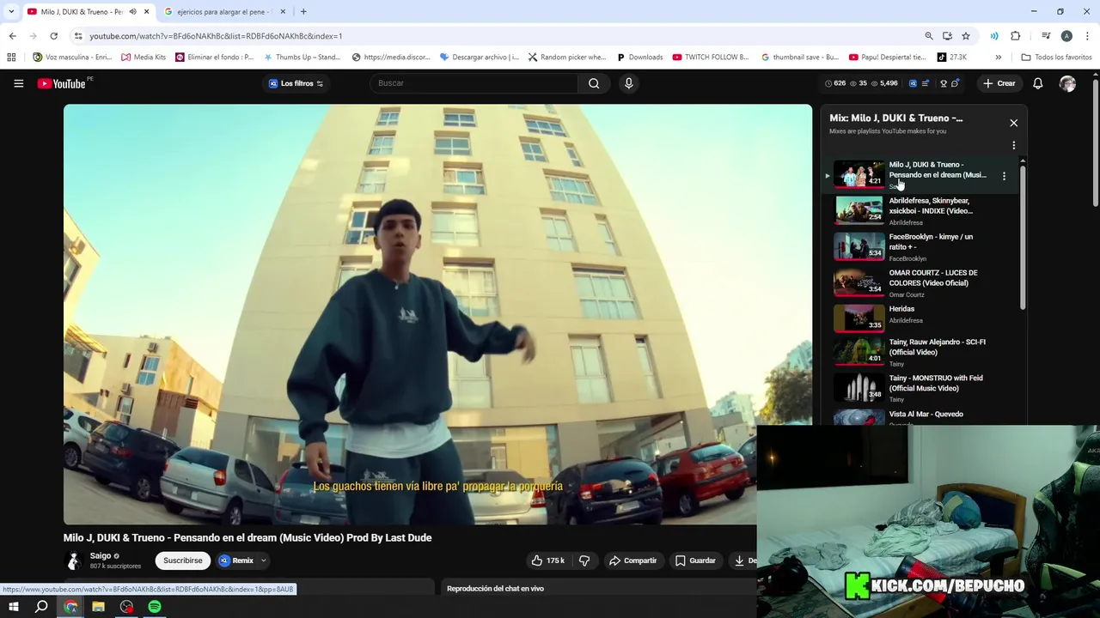Image resolution: width=1100 pixels, height=618 pixels.
Task: Dislike the video with thumbs down
Action: click(584, 560)
